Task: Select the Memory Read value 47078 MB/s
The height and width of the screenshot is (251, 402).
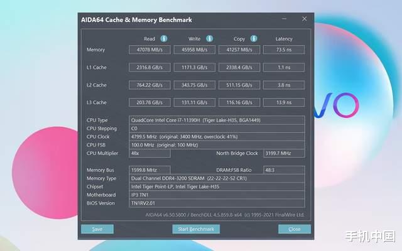Action: coord(149,50)
